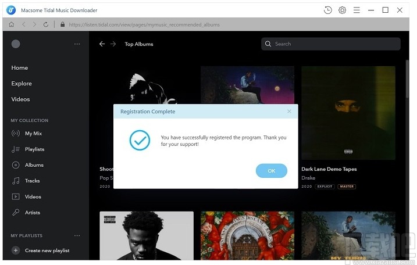The height and width of the screenshot is (265, 417).
Task: Open Playlists in My Collection
Action: 34,149
